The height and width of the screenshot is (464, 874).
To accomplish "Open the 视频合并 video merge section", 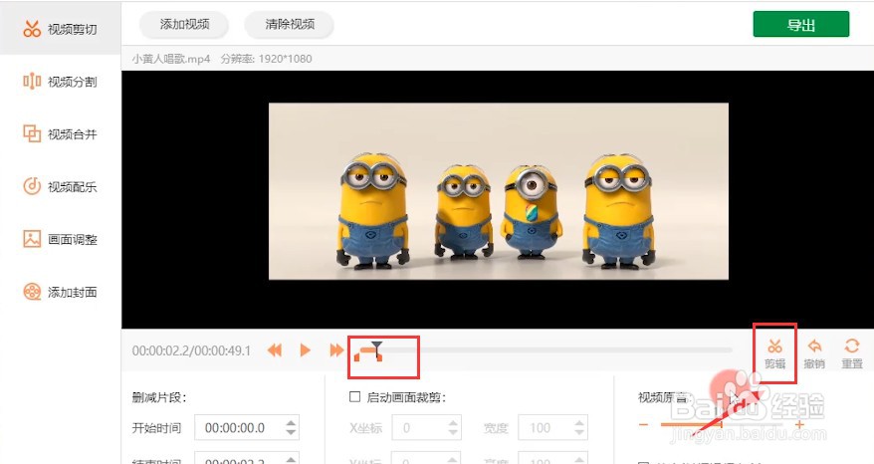I will click(x=60, y=133).
